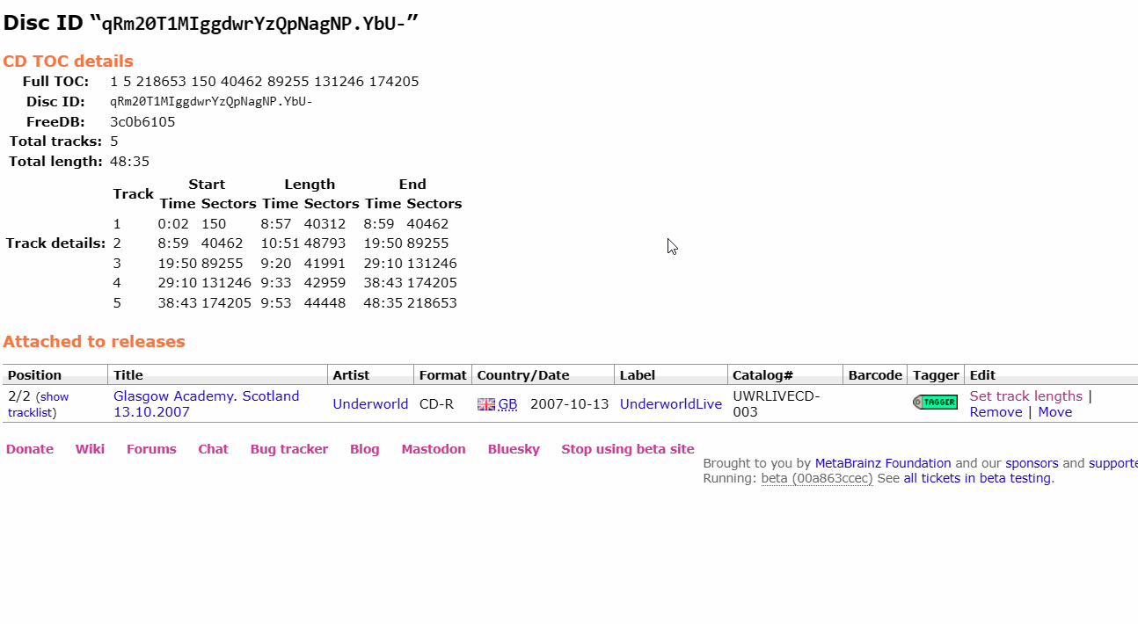Visit the MusicBrainz Wiki
Image resolution: width=1138 pixels, height=624 pixels.
[89, 448]
